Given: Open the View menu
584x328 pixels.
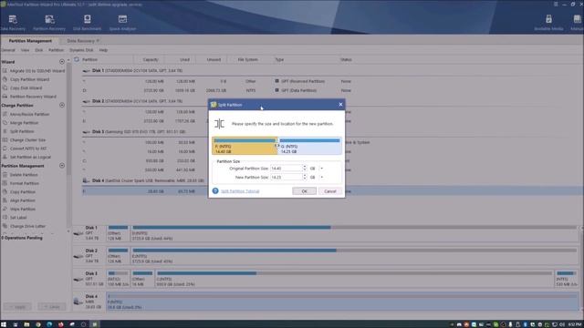Looking at the screenshot, I should pyautogui.click(x=25, y=50).
